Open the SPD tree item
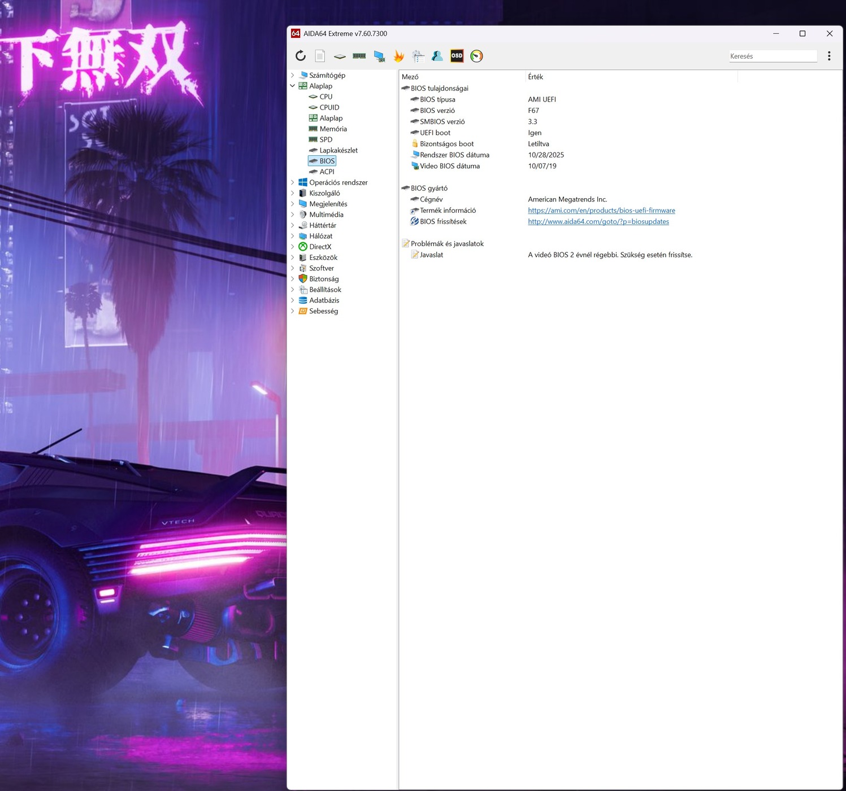Viewport: 846px width, 791px height. (326, 139)
